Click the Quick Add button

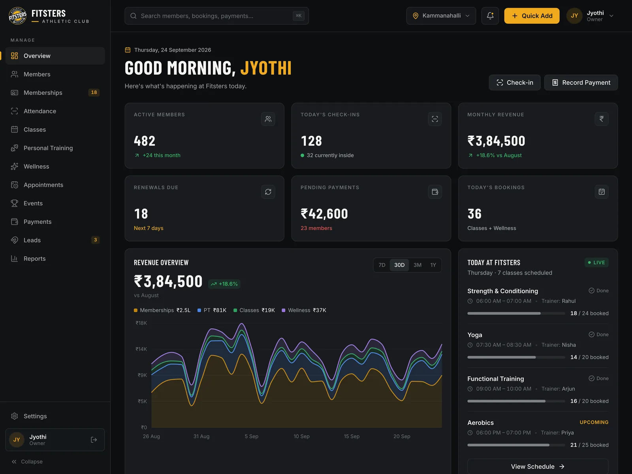(532, 16)
